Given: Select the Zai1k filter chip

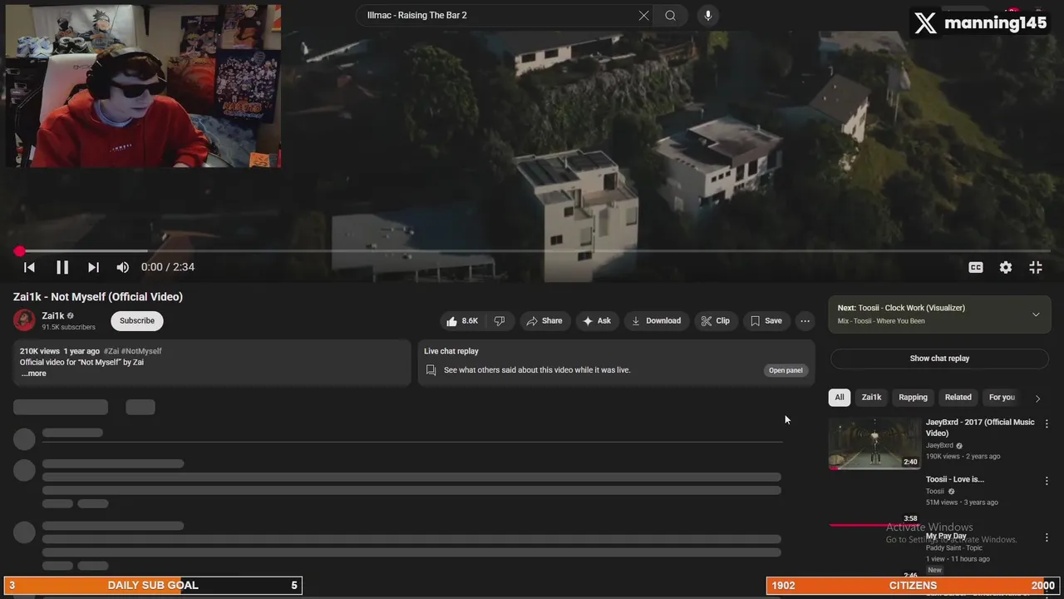Looking at the screenshot, I should point(871,398).
